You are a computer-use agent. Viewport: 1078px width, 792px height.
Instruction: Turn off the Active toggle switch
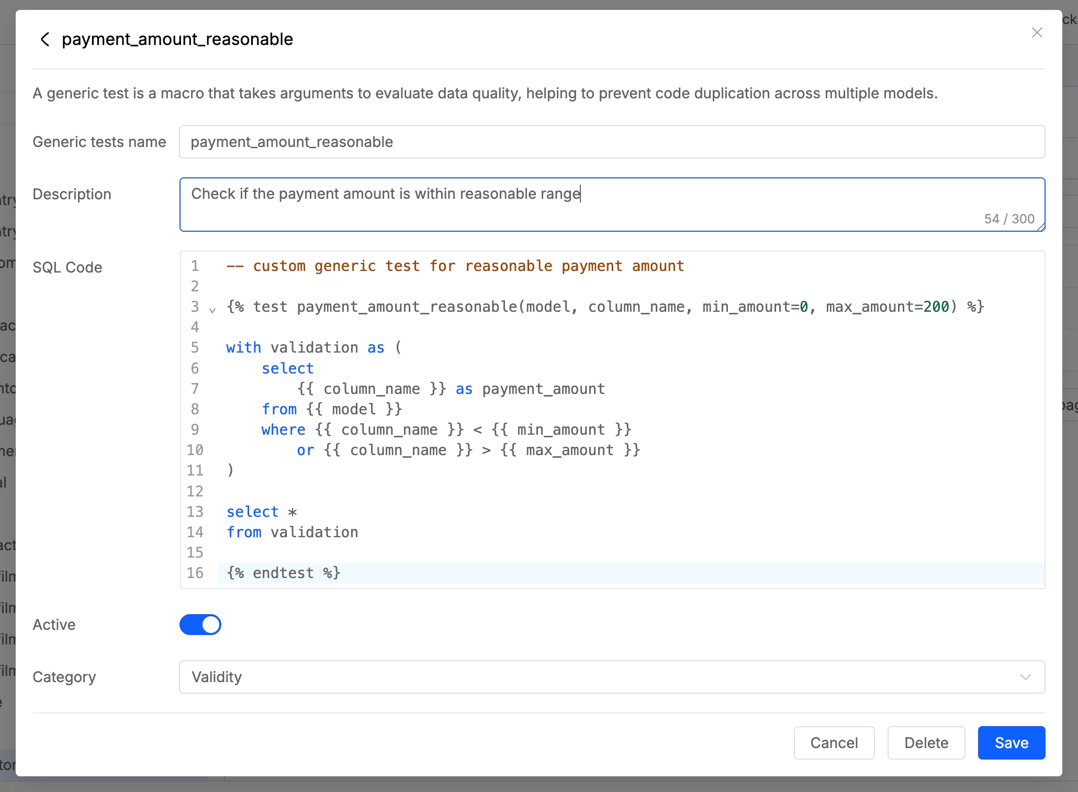point(200,625)
